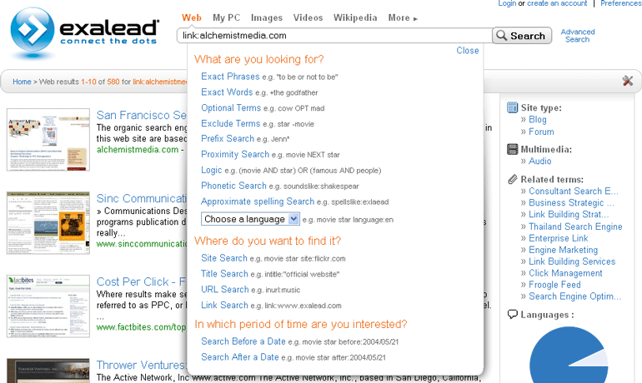
Task: Open the Sinc Communicati... result title
Action: (x=141, y=199)
